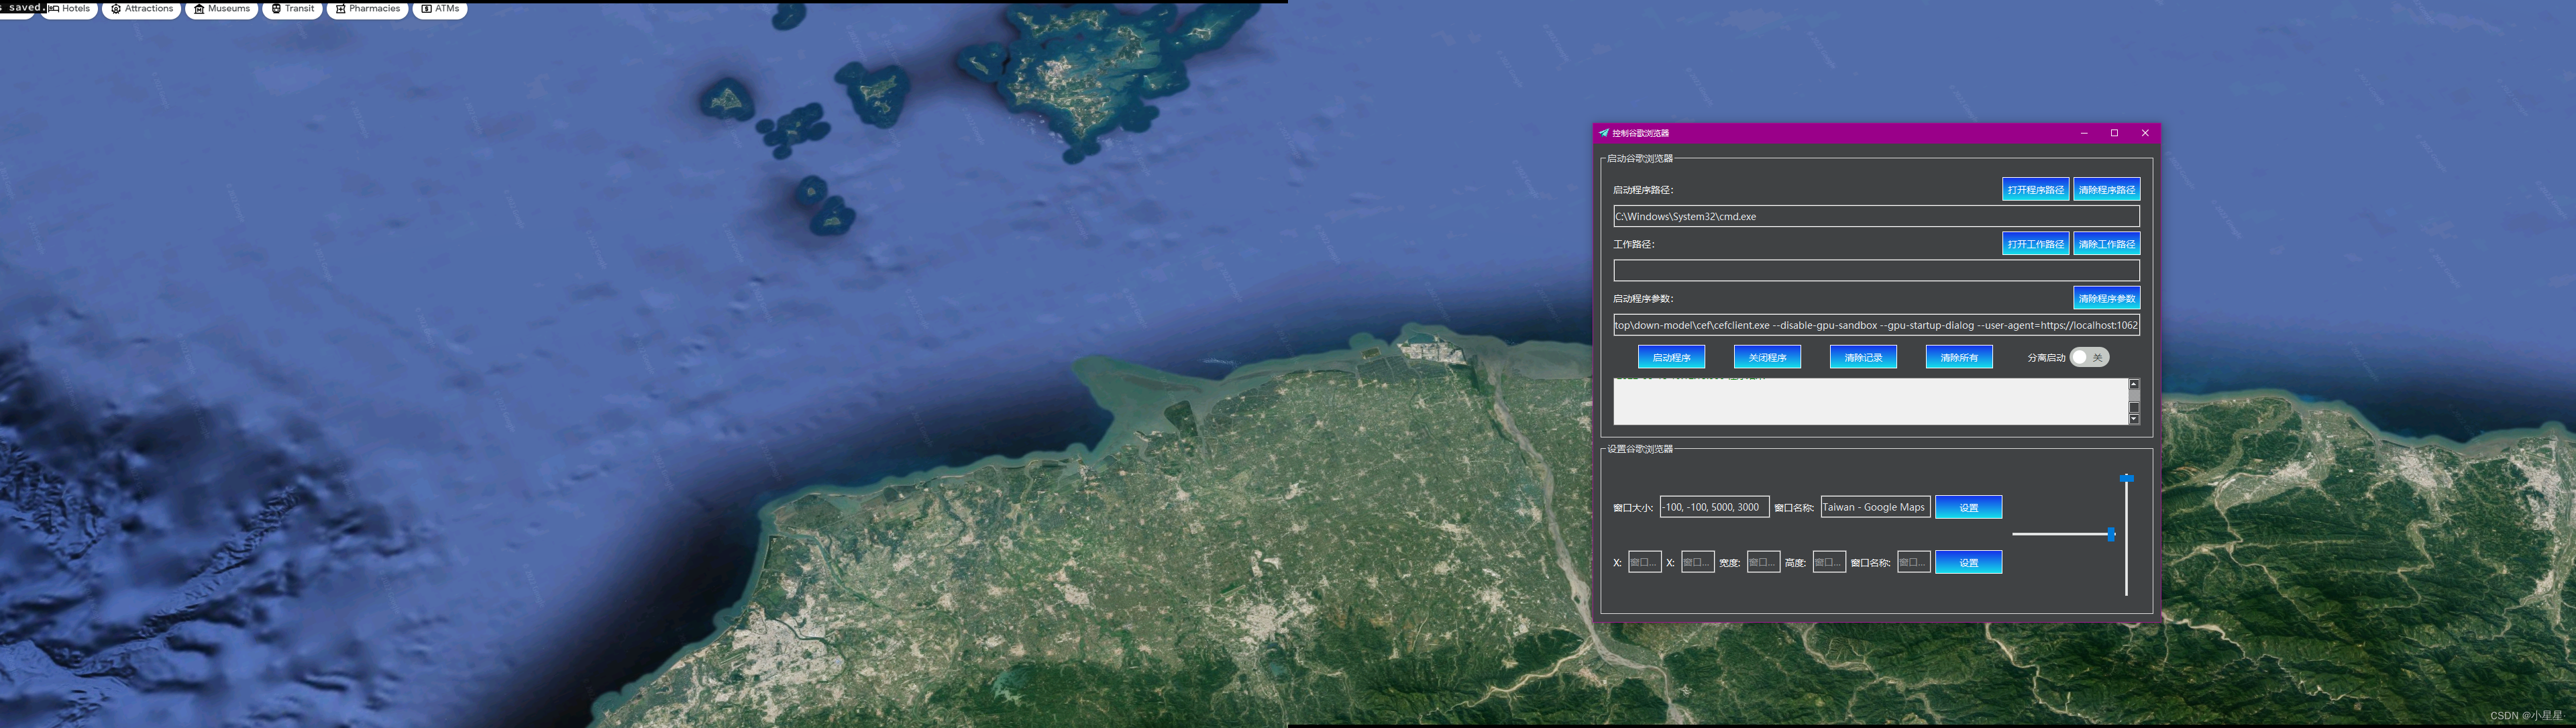Click the 启动程序 button

pos(1671,357)
